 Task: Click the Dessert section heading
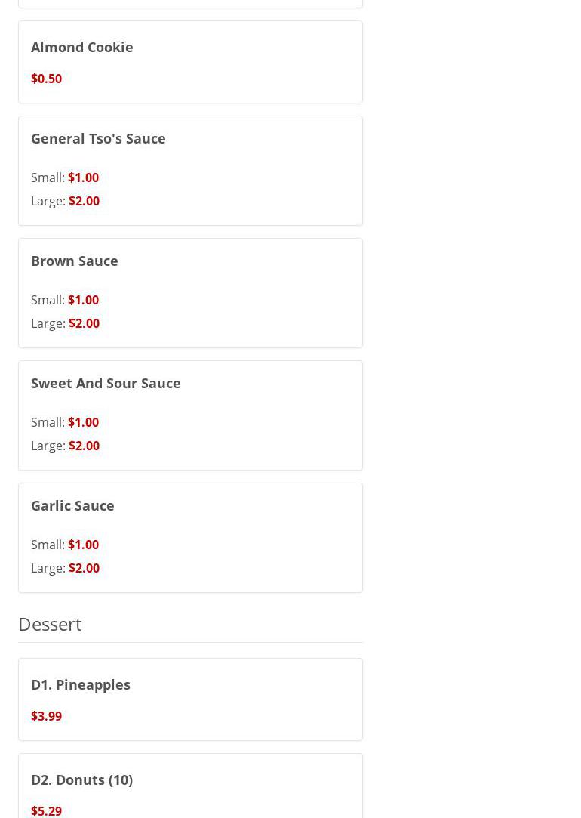(x=50, y=624)
